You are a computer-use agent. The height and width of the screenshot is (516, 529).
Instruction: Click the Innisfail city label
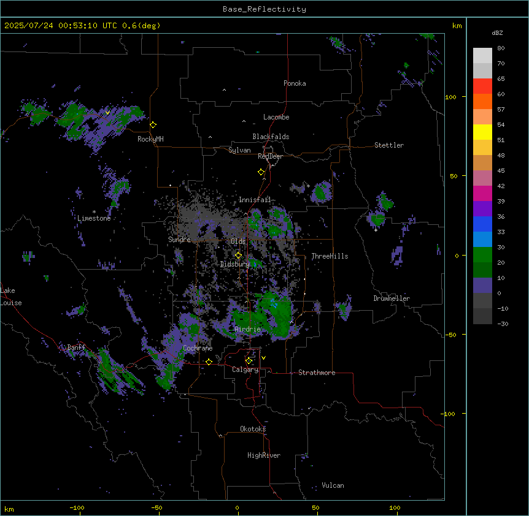pyautogui.click(x=255, y=200)
